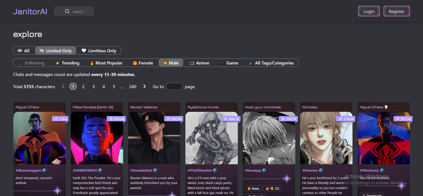Visit @Seoxiao creator profile
This screenshot has width=423, height=196.
310,170
